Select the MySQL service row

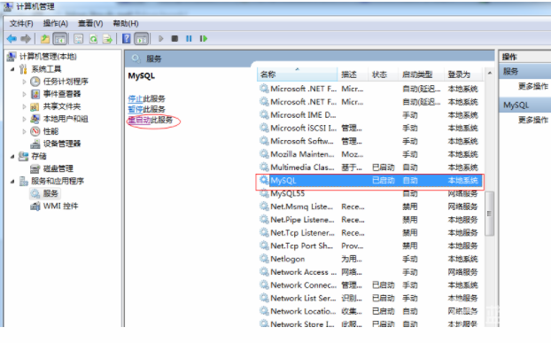[x=369, y=181]
